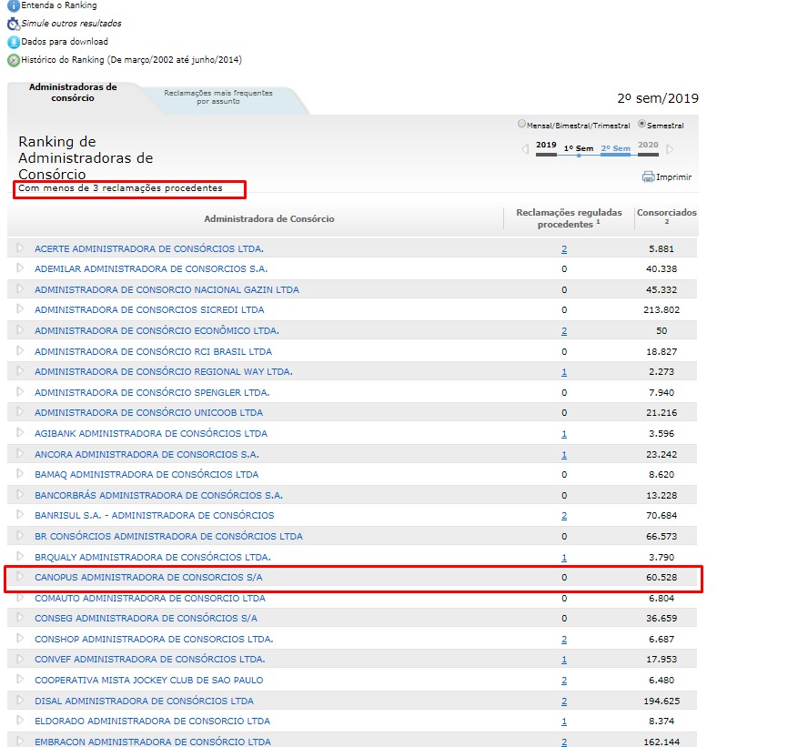The height and width of the screenshot is (747, 798).
Task: Select the Semestral radio option
Action: click(642, 125)
